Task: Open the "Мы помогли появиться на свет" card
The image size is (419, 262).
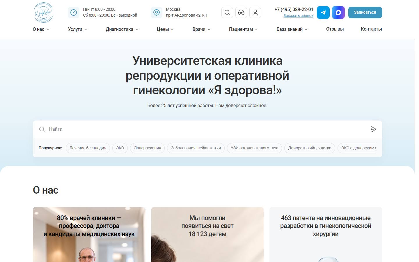Action: coord(207,234)
